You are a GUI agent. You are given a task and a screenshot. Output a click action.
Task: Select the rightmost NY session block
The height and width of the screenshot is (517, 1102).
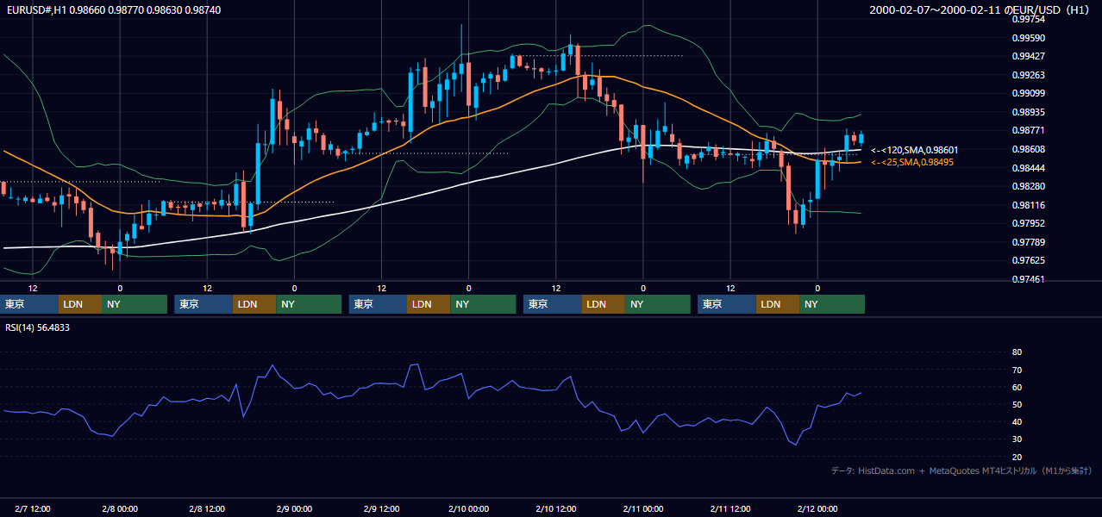coord(832,304)
